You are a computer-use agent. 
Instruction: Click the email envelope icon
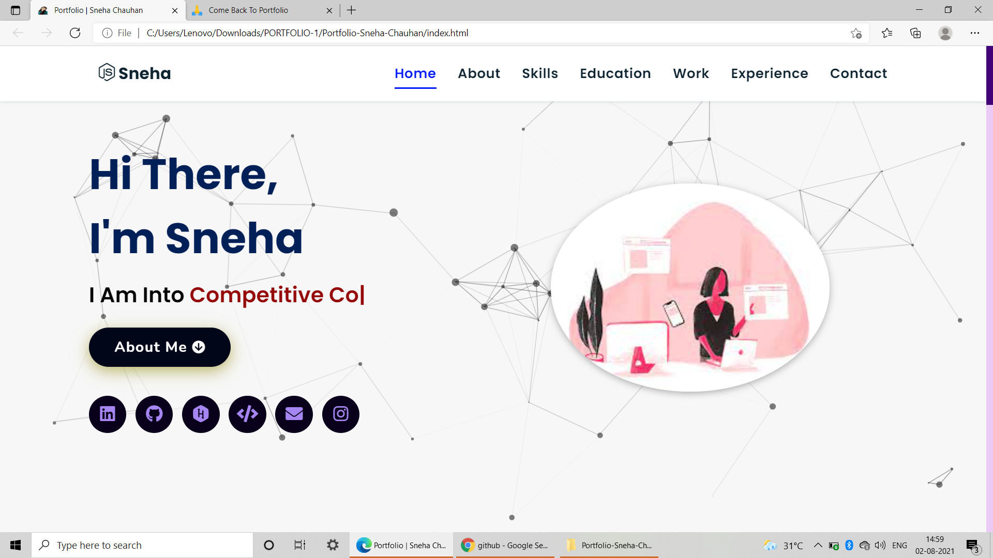tap(294, 414)
